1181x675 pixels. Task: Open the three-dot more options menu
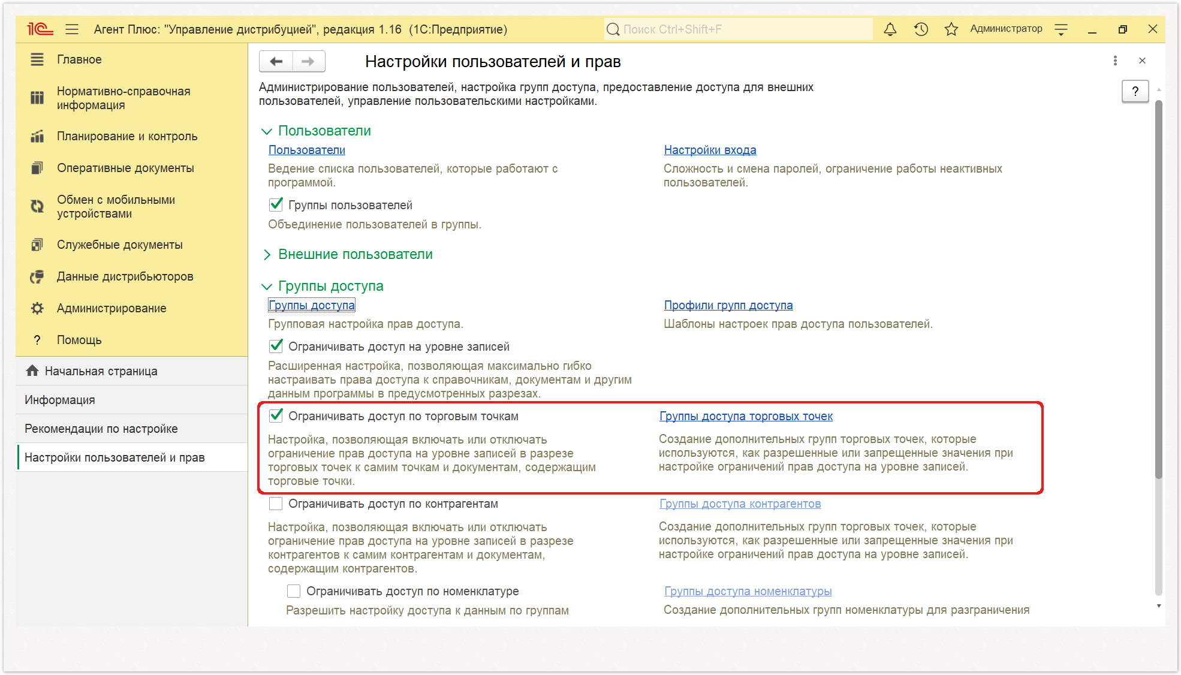(x=1115, y=61)
